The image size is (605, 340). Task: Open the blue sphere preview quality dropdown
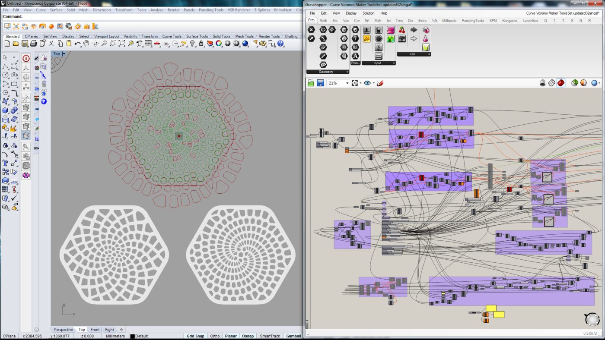600,83
